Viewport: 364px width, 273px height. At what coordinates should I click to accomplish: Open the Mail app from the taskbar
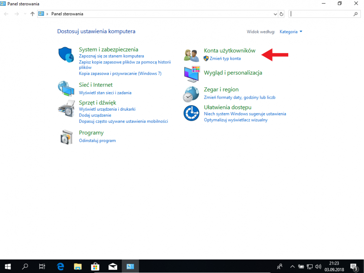[x=112, y=266]
